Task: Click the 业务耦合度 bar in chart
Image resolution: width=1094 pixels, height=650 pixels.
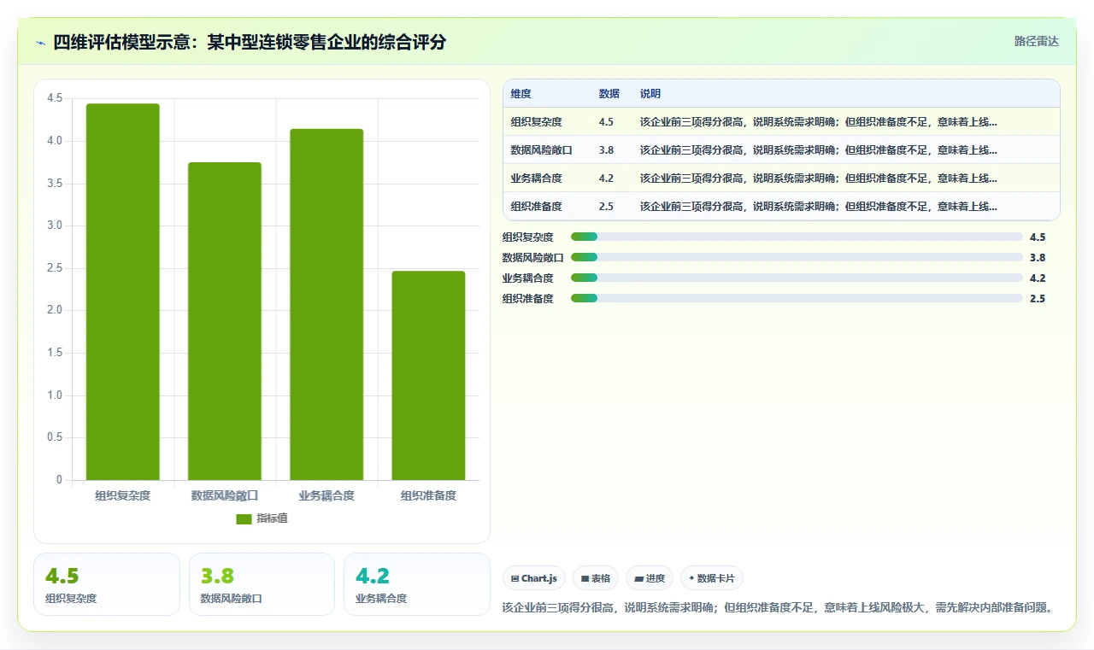Action: 326,305
